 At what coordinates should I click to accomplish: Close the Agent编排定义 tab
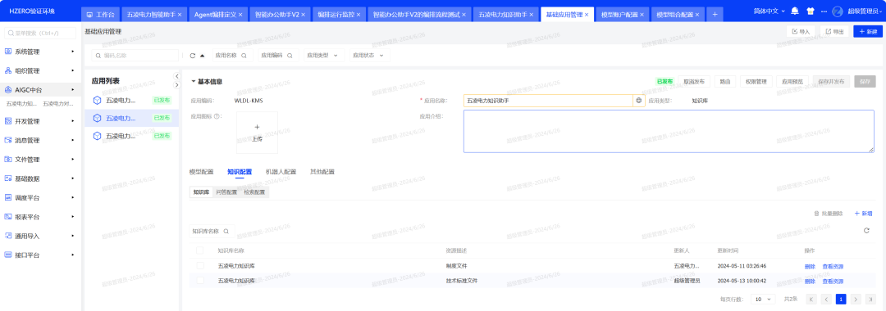[240, 15]
